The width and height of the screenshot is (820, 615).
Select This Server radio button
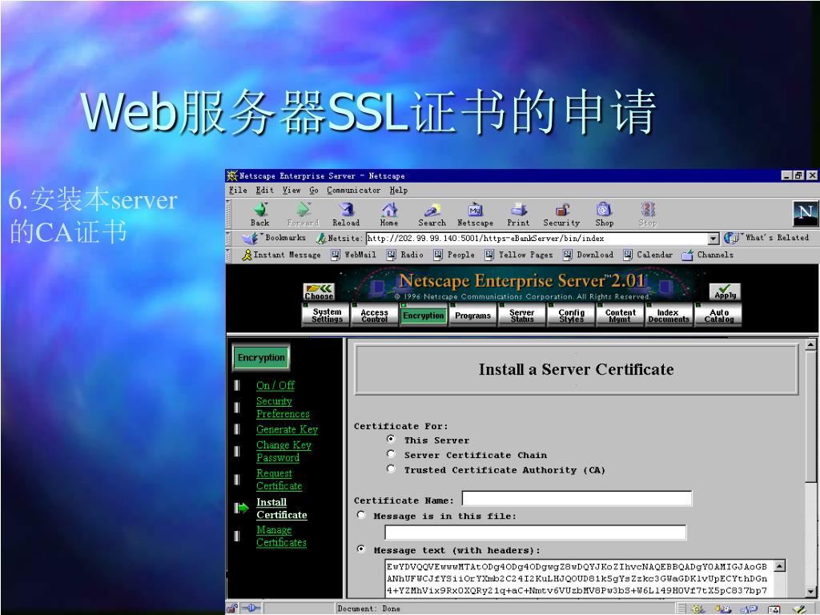(x=391, y=440)
